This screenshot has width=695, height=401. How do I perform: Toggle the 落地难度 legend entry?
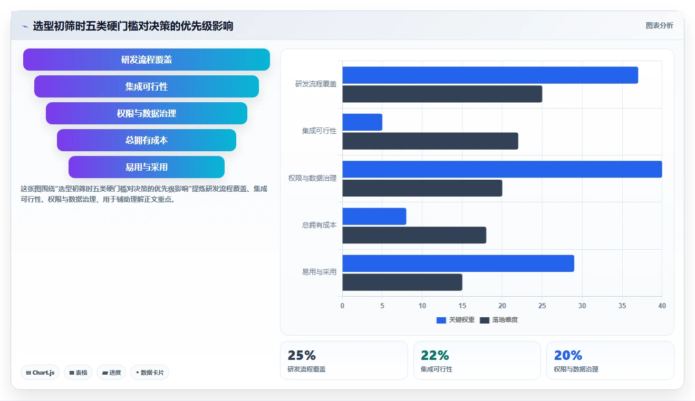click(499, 320)
